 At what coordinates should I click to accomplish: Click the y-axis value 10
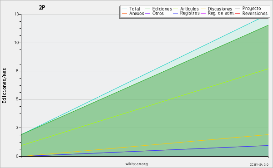point(16,43)
